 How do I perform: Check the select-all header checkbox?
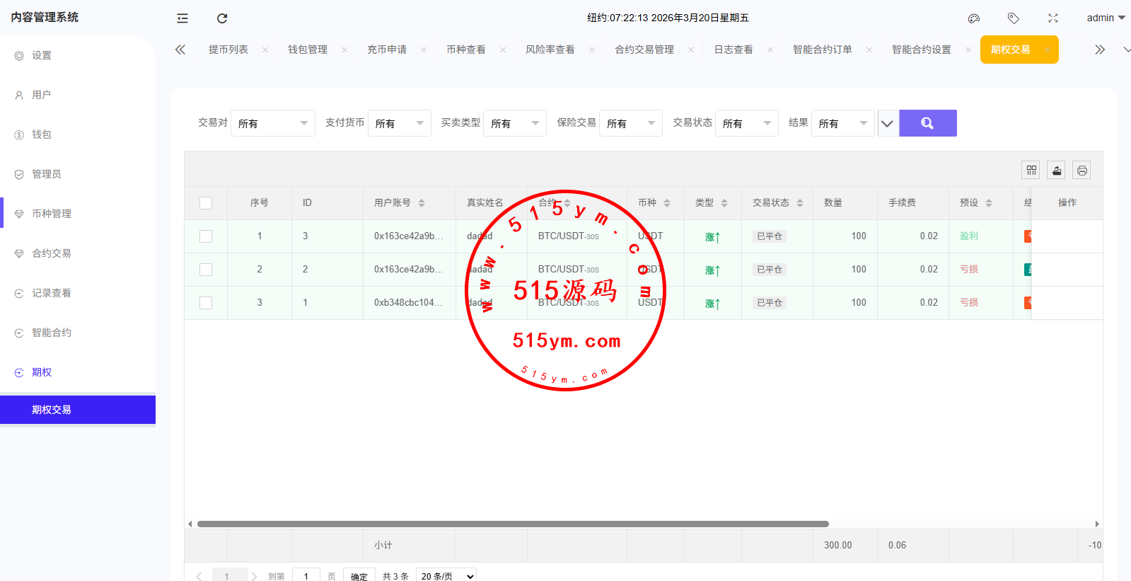point(206,203)
